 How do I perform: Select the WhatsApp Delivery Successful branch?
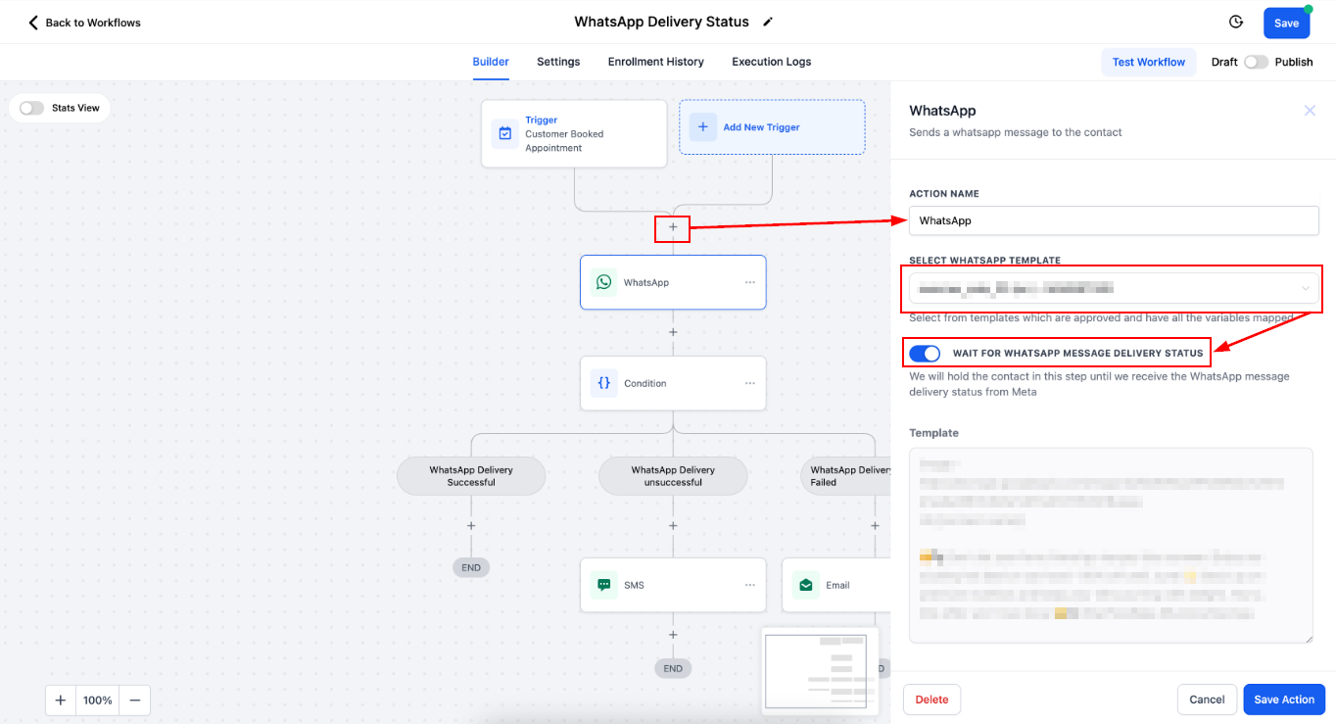click(471, 476)
